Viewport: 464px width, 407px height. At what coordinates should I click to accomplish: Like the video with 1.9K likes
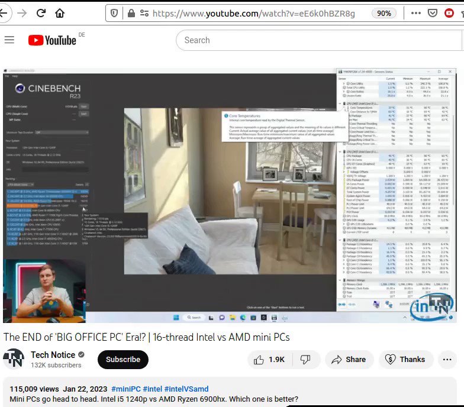(269, 360)
